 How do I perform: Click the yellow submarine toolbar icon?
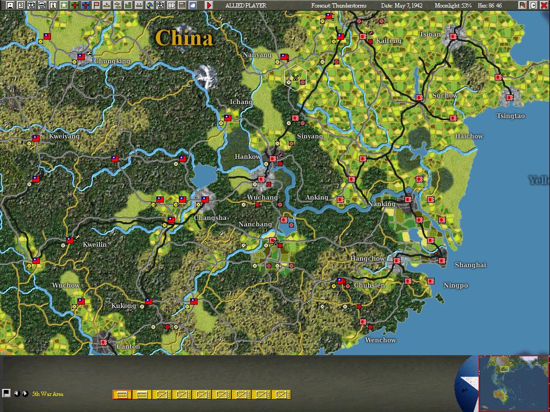[118, 5]
